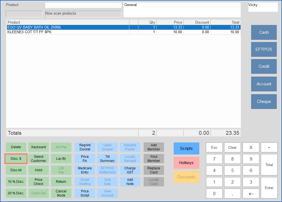The width and height of the screenshot is (282, 202).
Task: Click the X multiply key on keypad
Action: [x=251, y=147]
